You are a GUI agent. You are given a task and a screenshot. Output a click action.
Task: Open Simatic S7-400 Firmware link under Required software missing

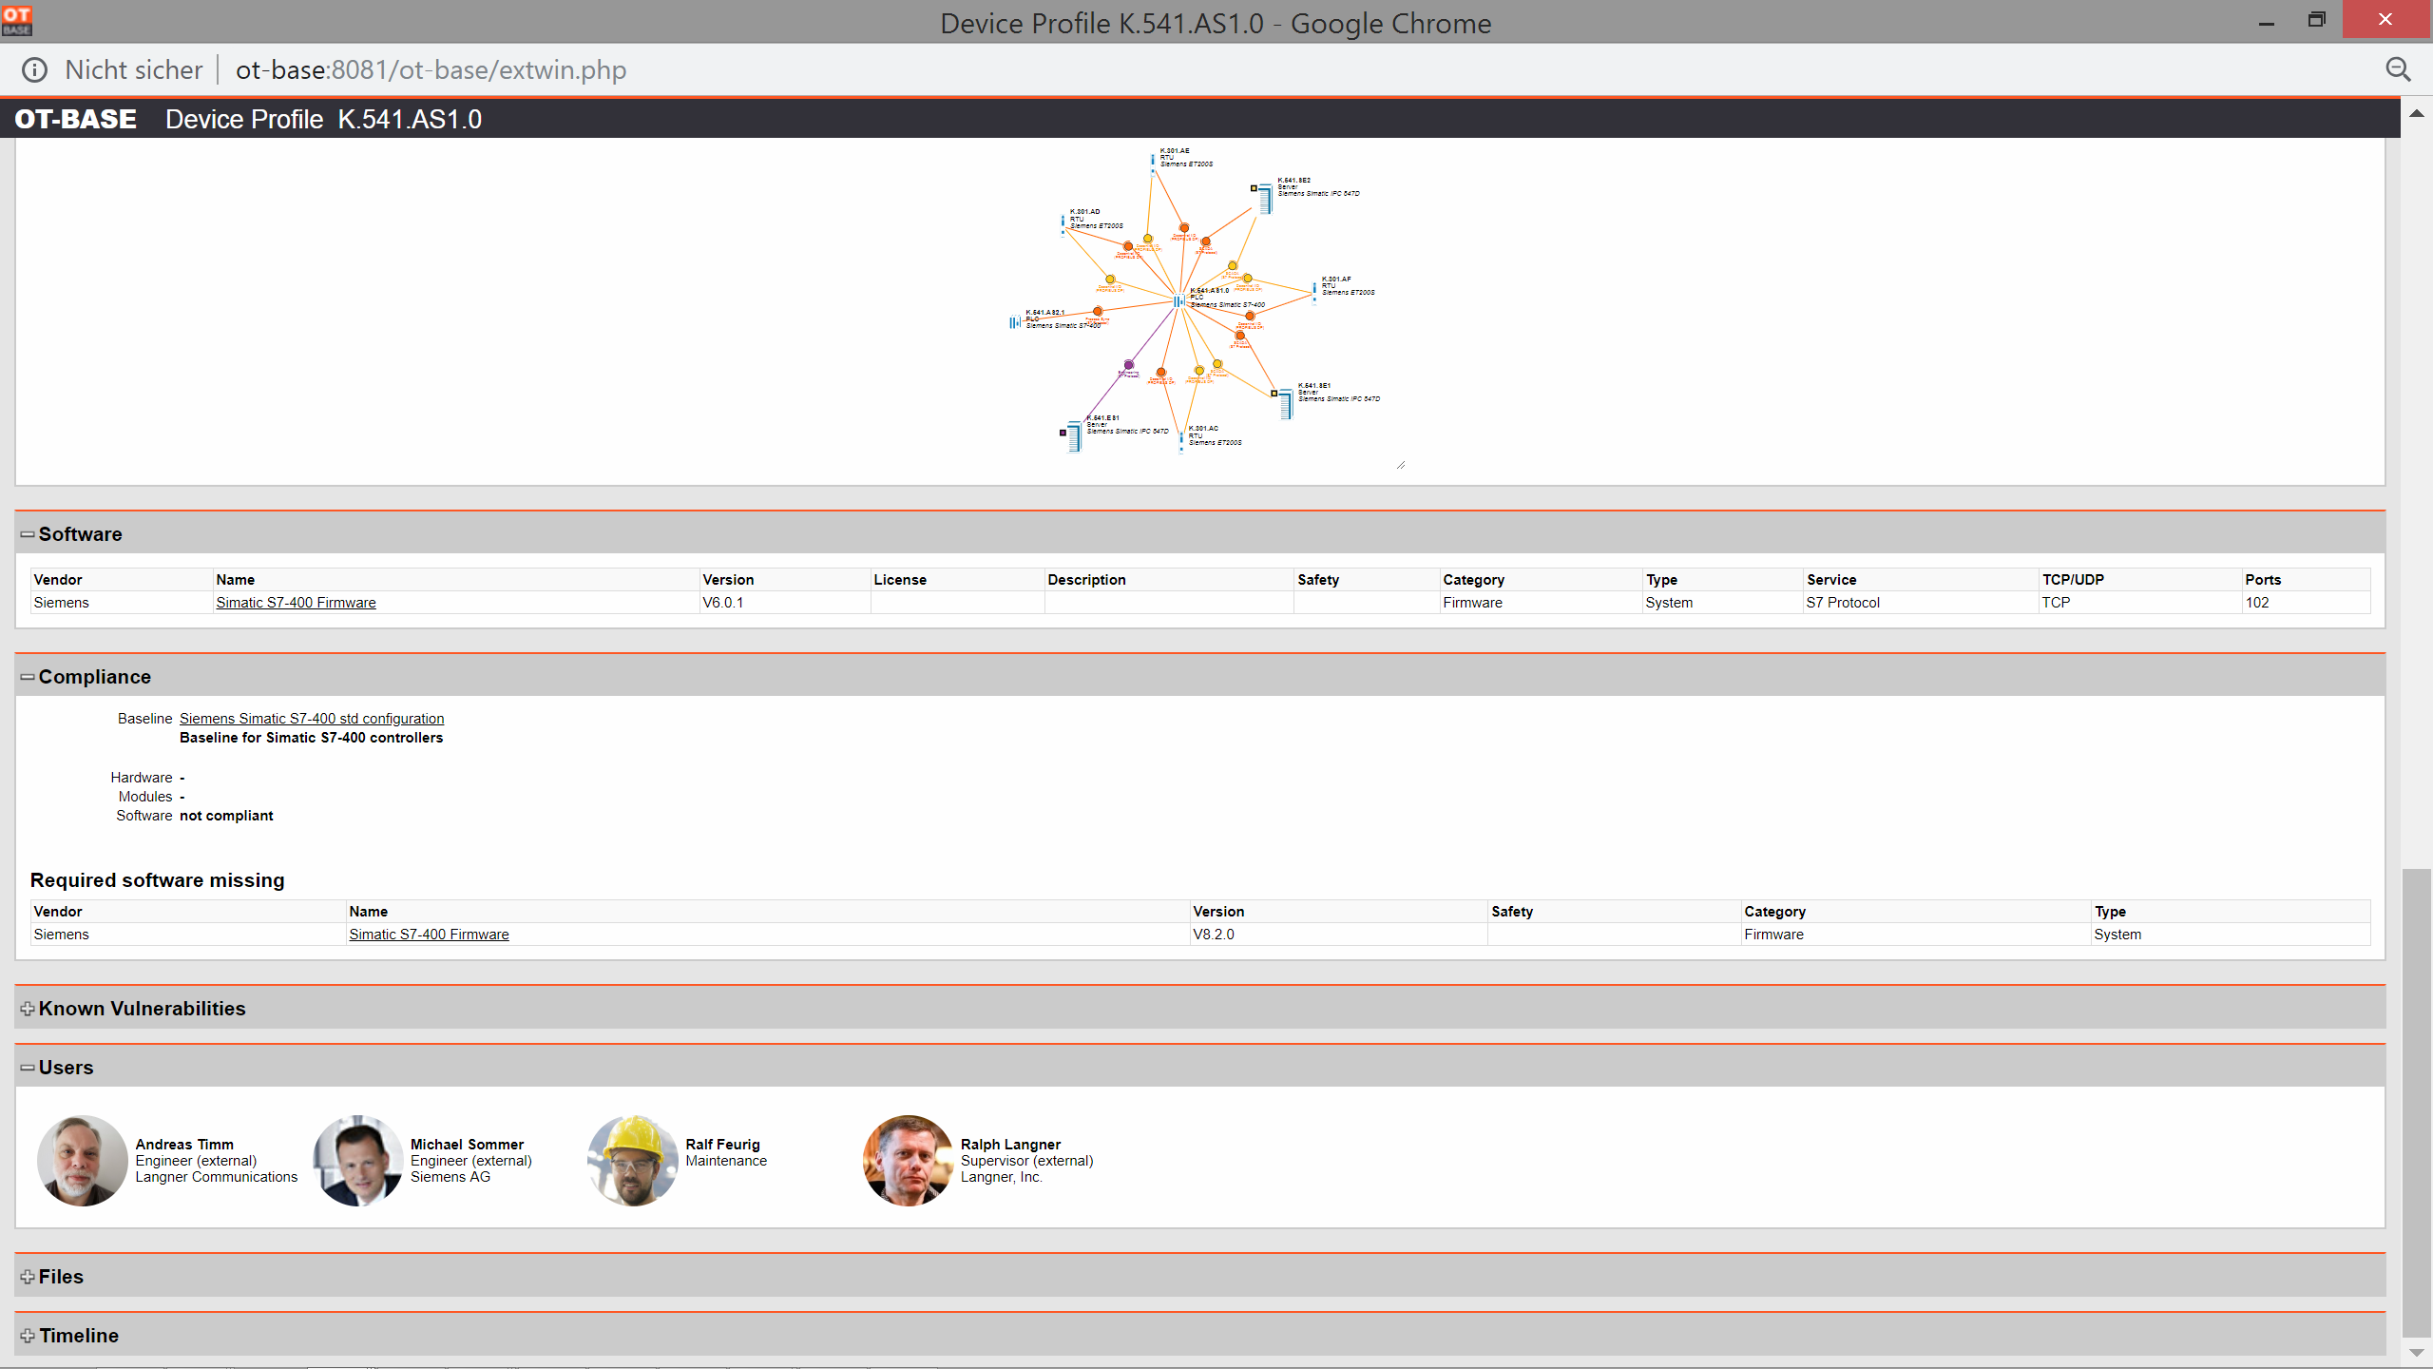429,935
